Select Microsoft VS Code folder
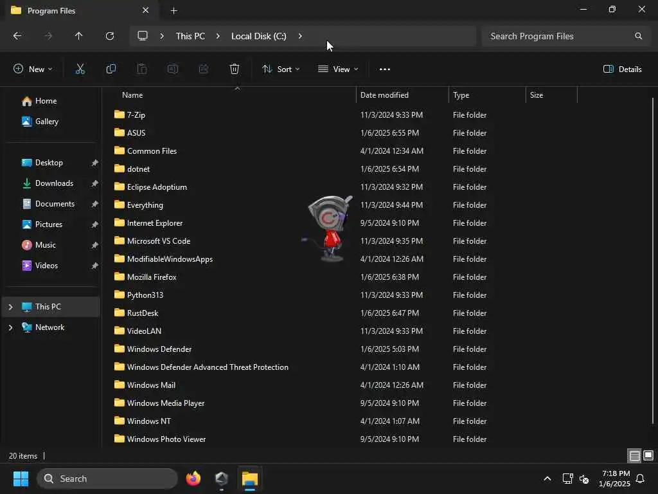The width and height of the screenshot is (658, 494). pos(159,241)
